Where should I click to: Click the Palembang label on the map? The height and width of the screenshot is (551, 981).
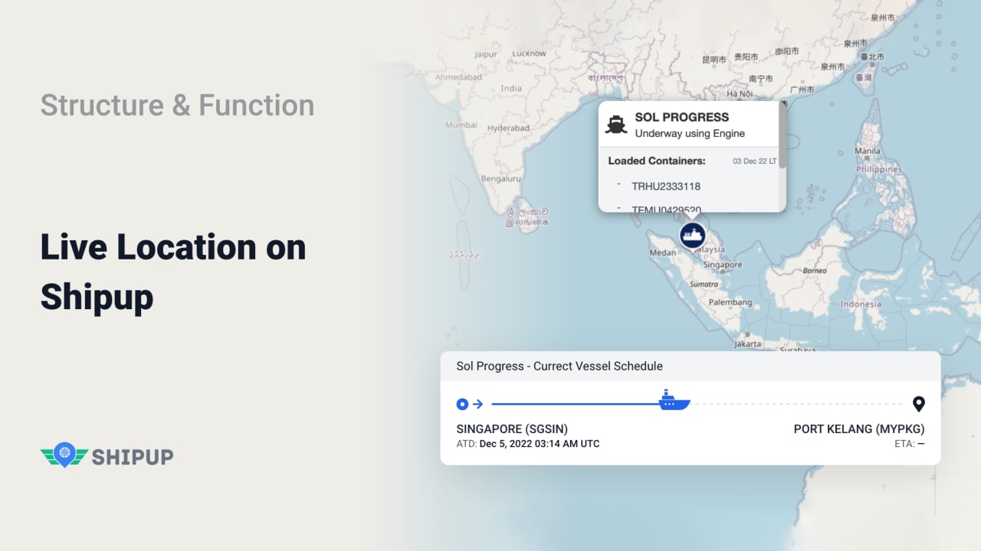(730, 302)
